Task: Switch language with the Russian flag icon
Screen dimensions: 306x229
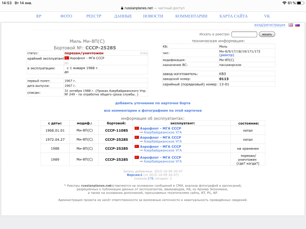Action: (x=297, y=25)
